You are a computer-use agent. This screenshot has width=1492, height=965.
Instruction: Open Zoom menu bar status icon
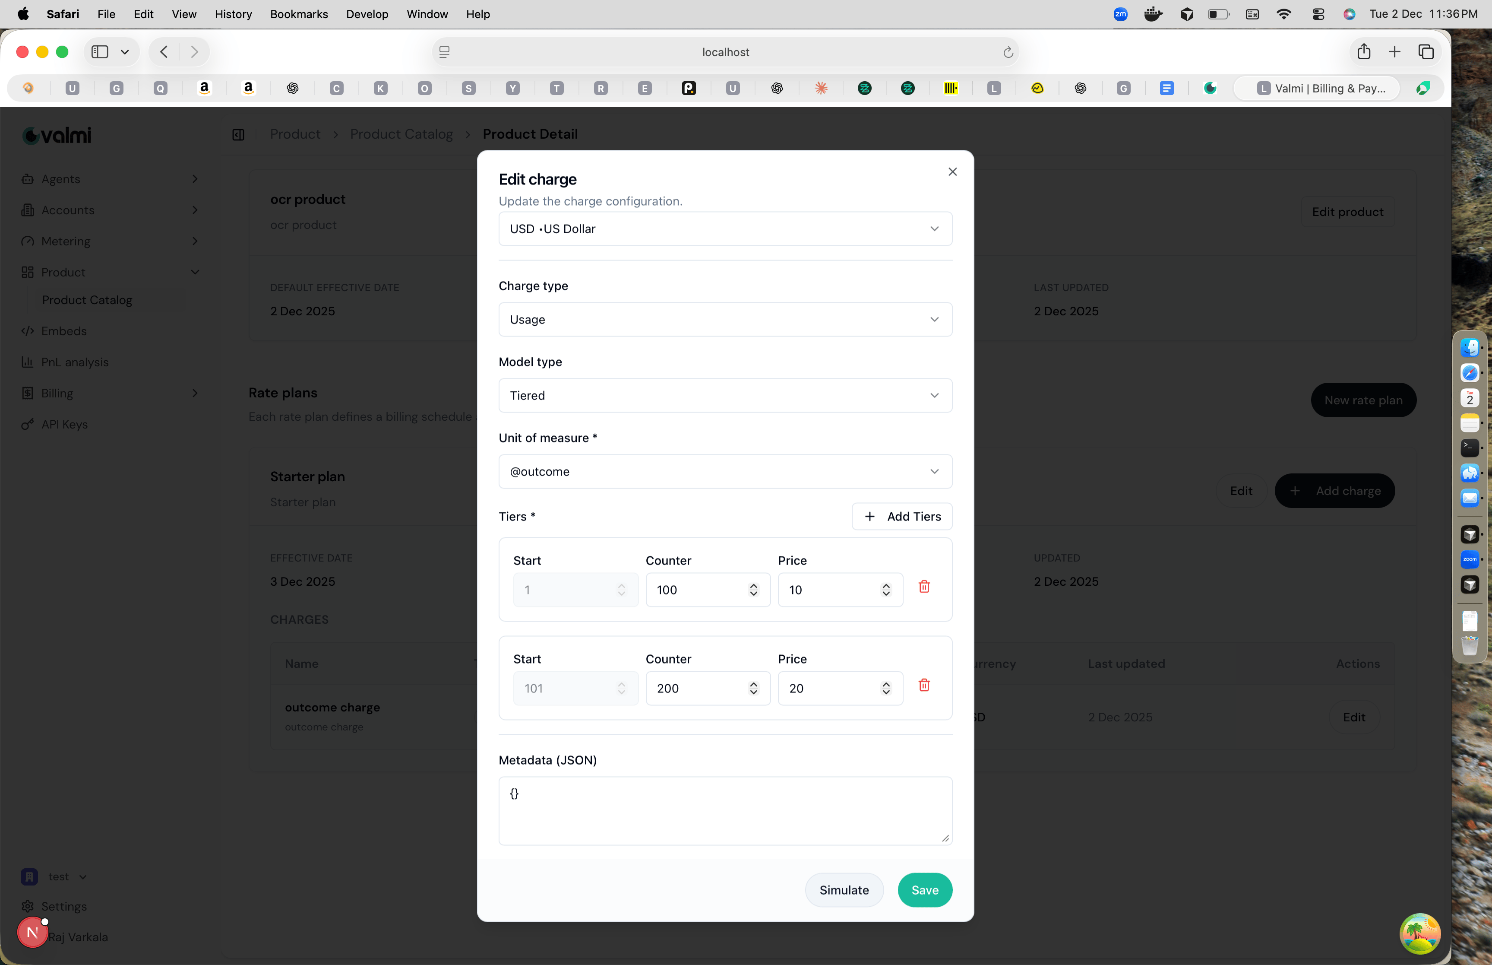1120,14
